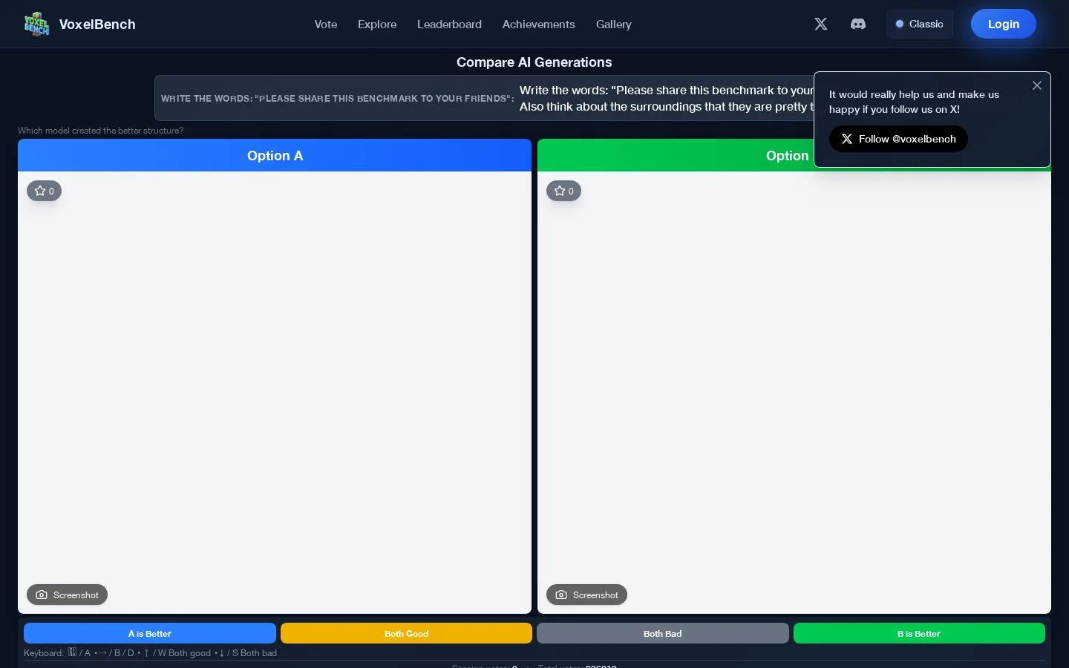1069x668 pixels.
Task: Take Screenshot of Option A panel
Action: (68, 595)
